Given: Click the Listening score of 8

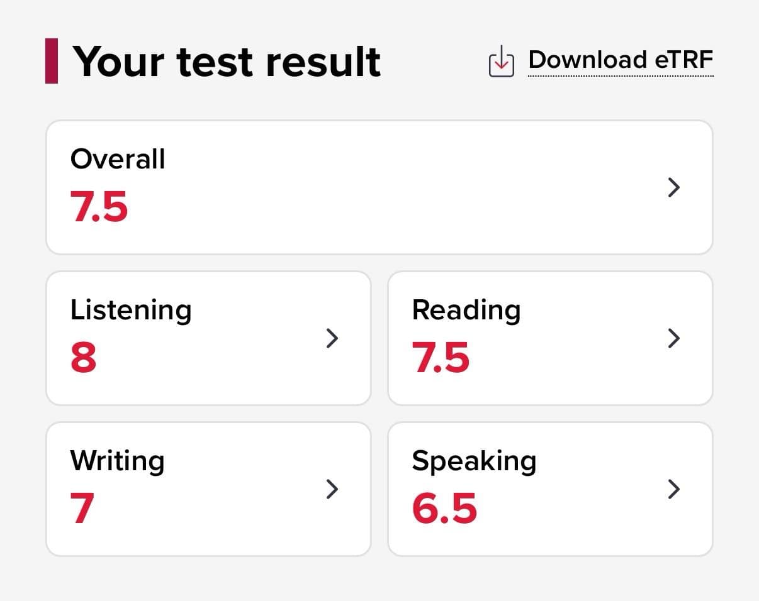Looking at the screenshot, I should coord(84,358).
